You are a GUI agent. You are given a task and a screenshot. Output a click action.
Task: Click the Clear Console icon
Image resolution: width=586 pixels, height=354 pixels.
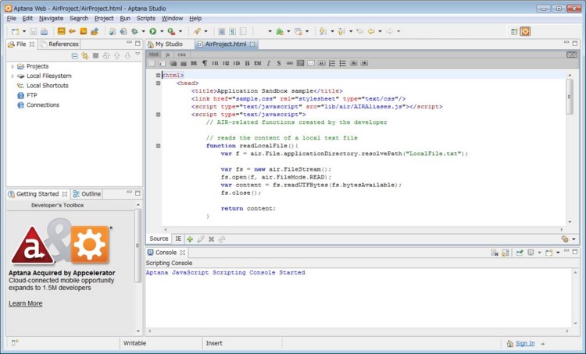tap(495, 253)
